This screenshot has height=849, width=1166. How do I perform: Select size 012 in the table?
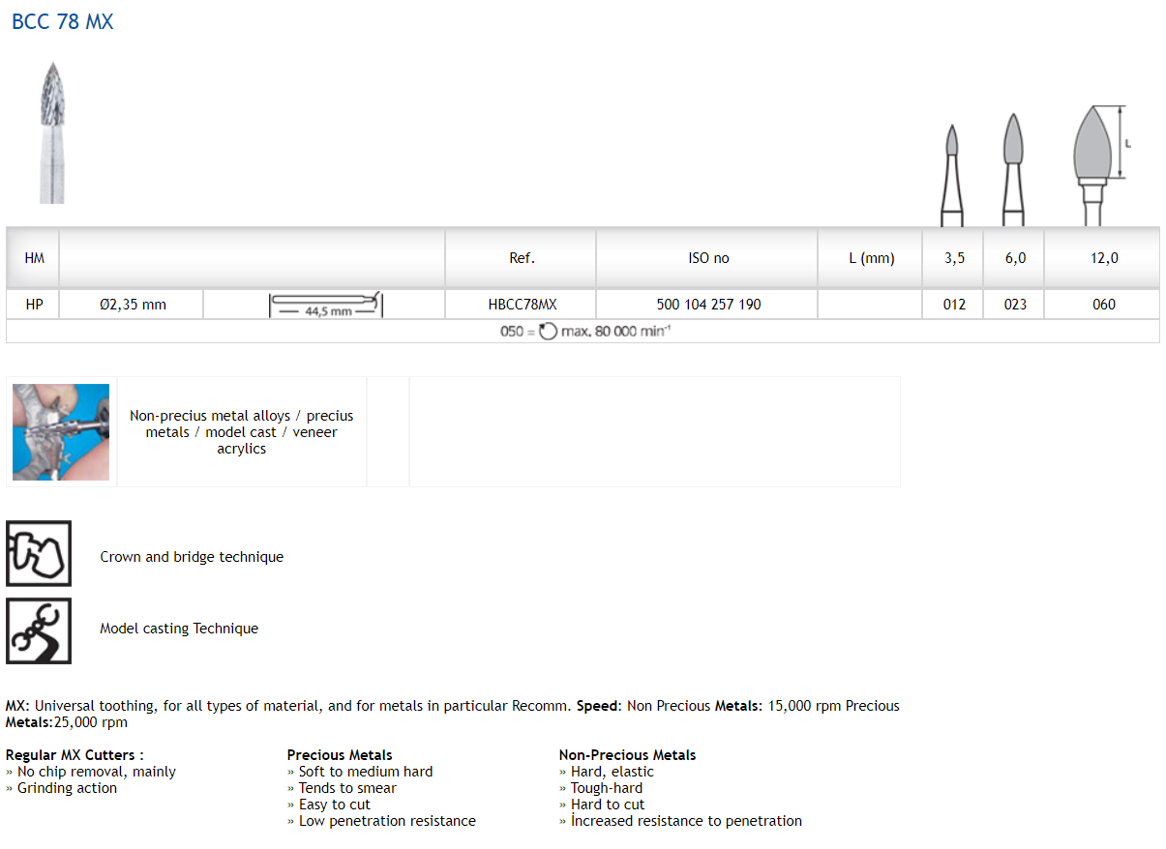954,305
